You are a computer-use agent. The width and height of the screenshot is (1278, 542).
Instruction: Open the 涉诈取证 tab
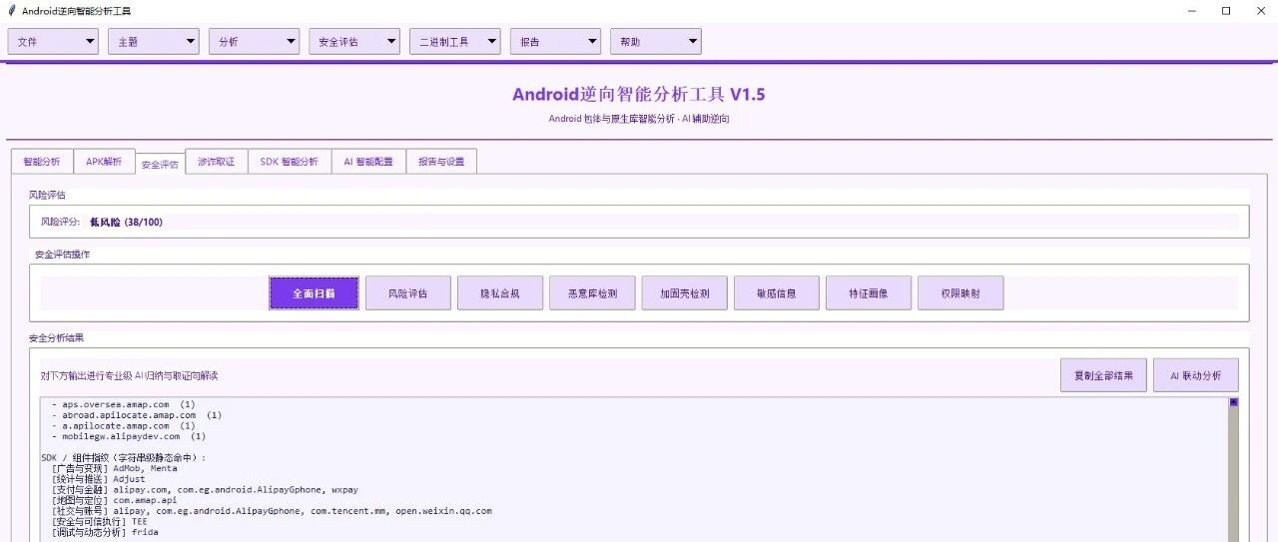tap(217, 162)
